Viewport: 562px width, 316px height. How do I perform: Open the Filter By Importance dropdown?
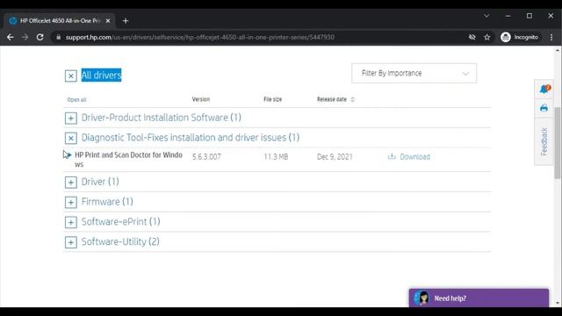pos(414,73)
